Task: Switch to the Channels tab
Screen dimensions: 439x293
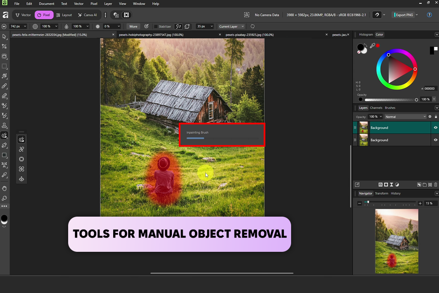Action: [376, 108]
